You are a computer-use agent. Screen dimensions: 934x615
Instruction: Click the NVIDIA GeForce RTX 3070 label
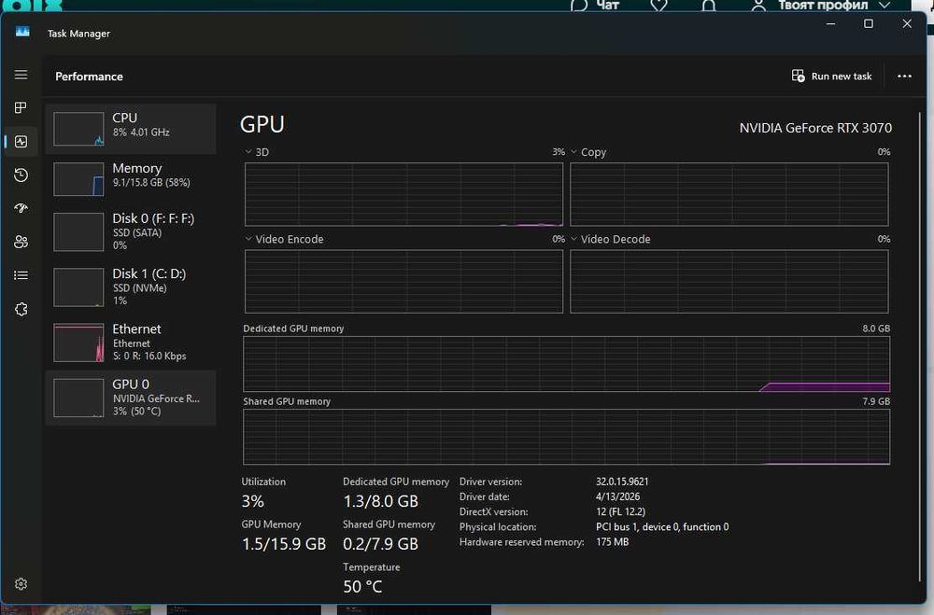click(815, 128)
